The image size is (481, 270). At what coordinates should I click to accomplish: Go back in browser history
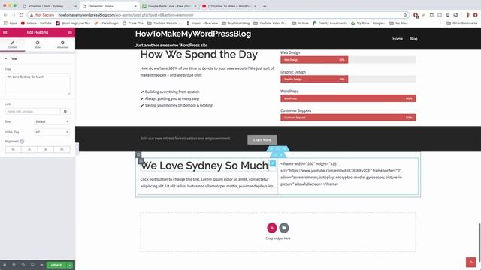point(5,15)
